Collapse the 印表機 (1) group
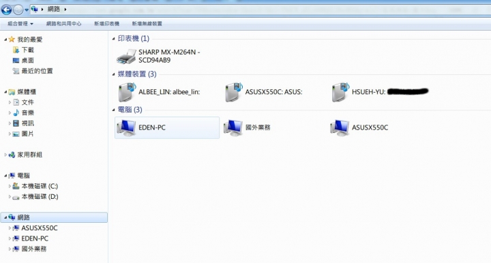The height and width of the screenshot is (263, 491). point(114,39)
